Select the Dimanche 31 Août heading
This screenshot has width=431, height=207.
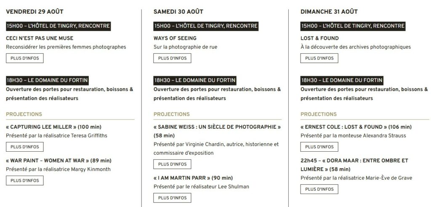point(329,12)
